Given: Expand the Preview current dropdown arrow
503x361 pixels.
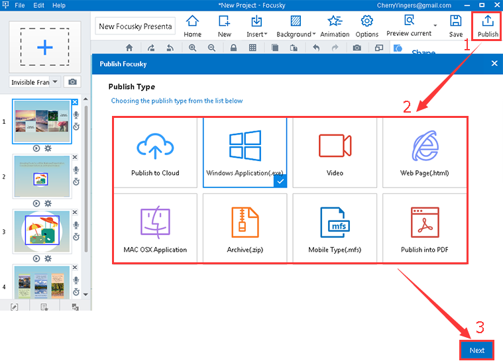Looking at the screenshot, I should [x=435, y=25].
